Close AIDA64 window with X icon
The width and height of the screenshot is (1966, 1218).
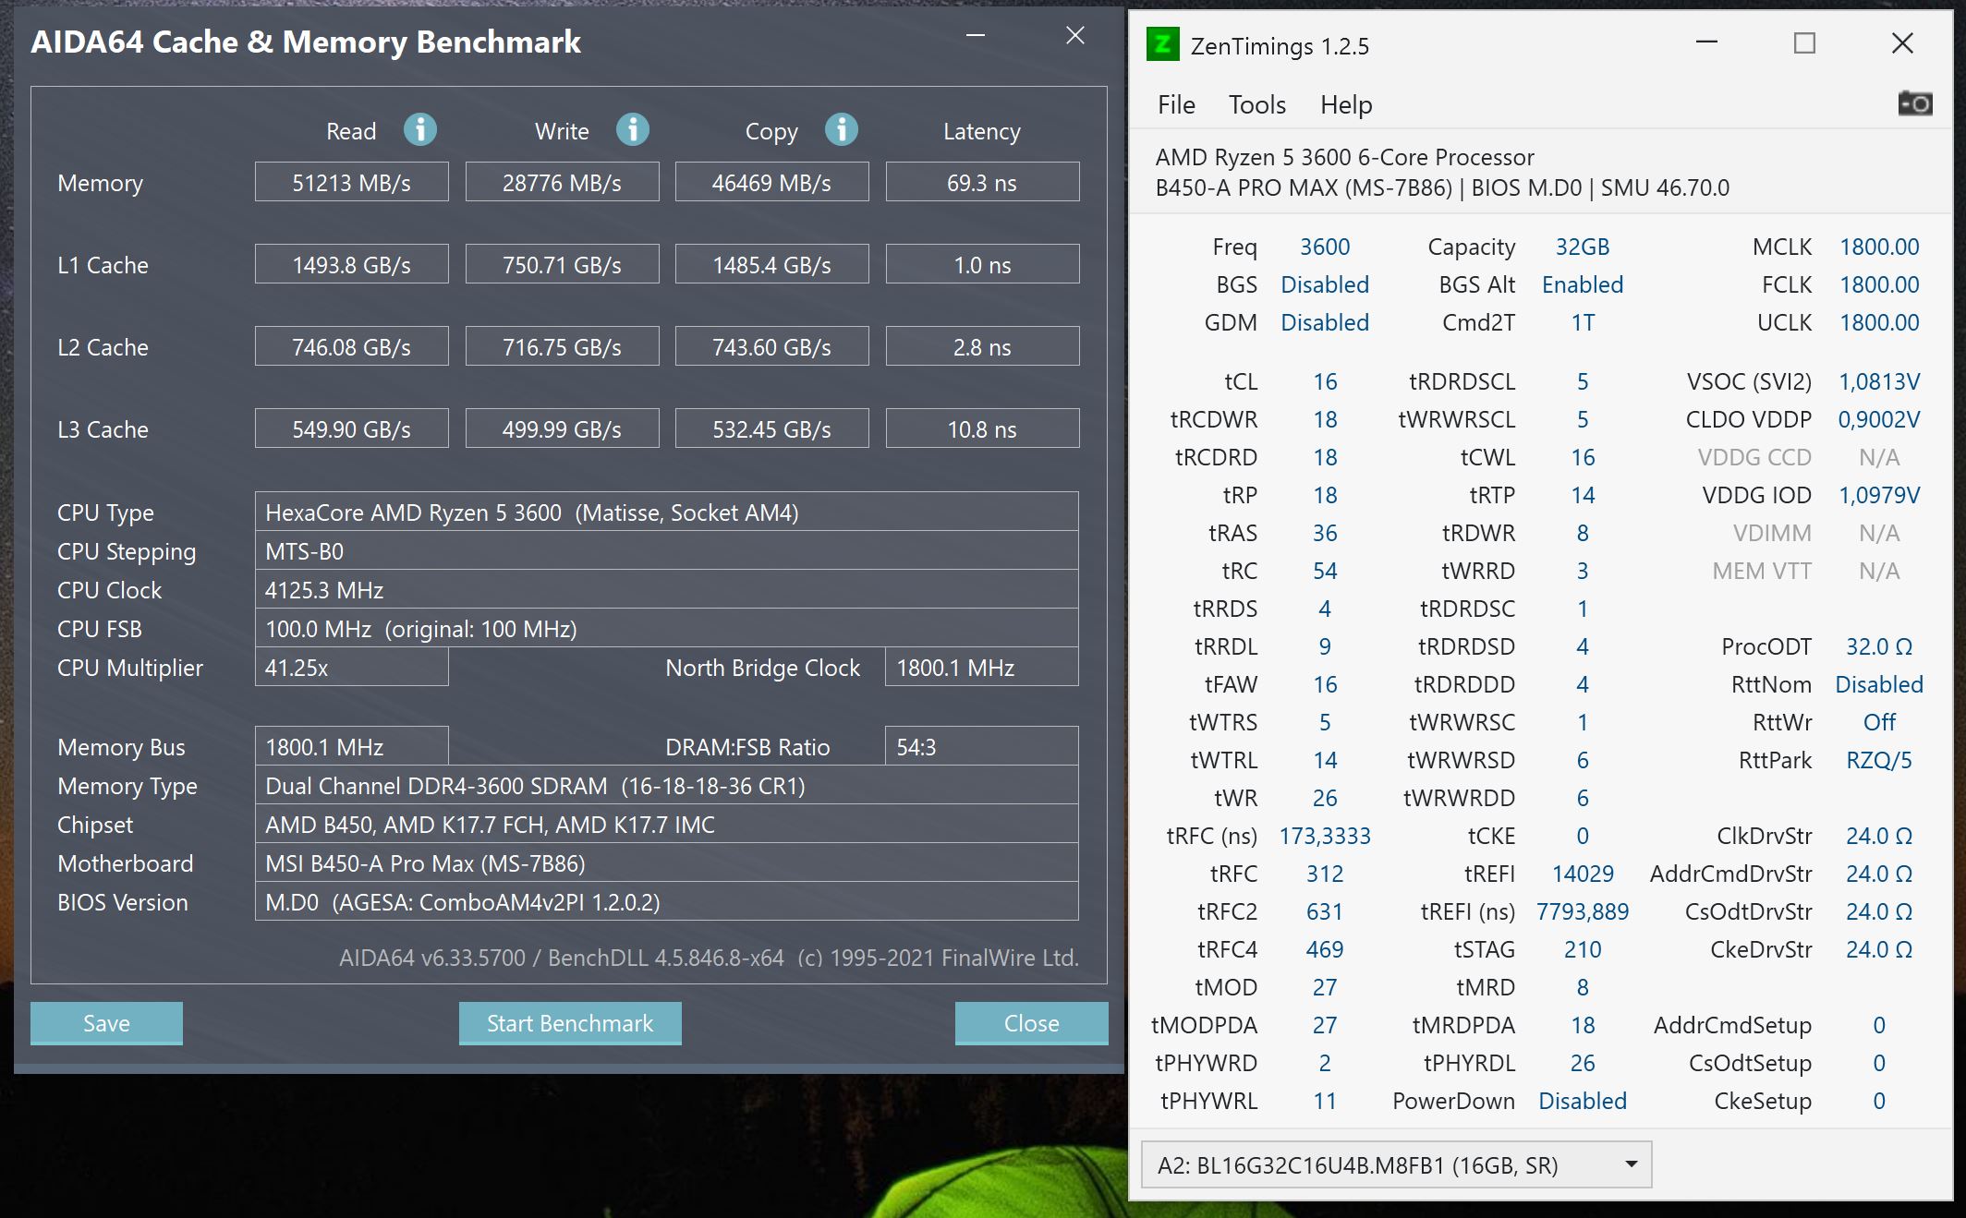1075,36
